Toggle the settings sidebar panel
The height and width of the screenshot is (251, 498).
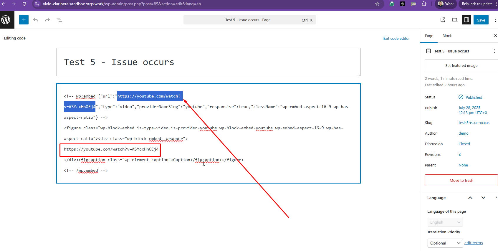(x=466, y=20)
